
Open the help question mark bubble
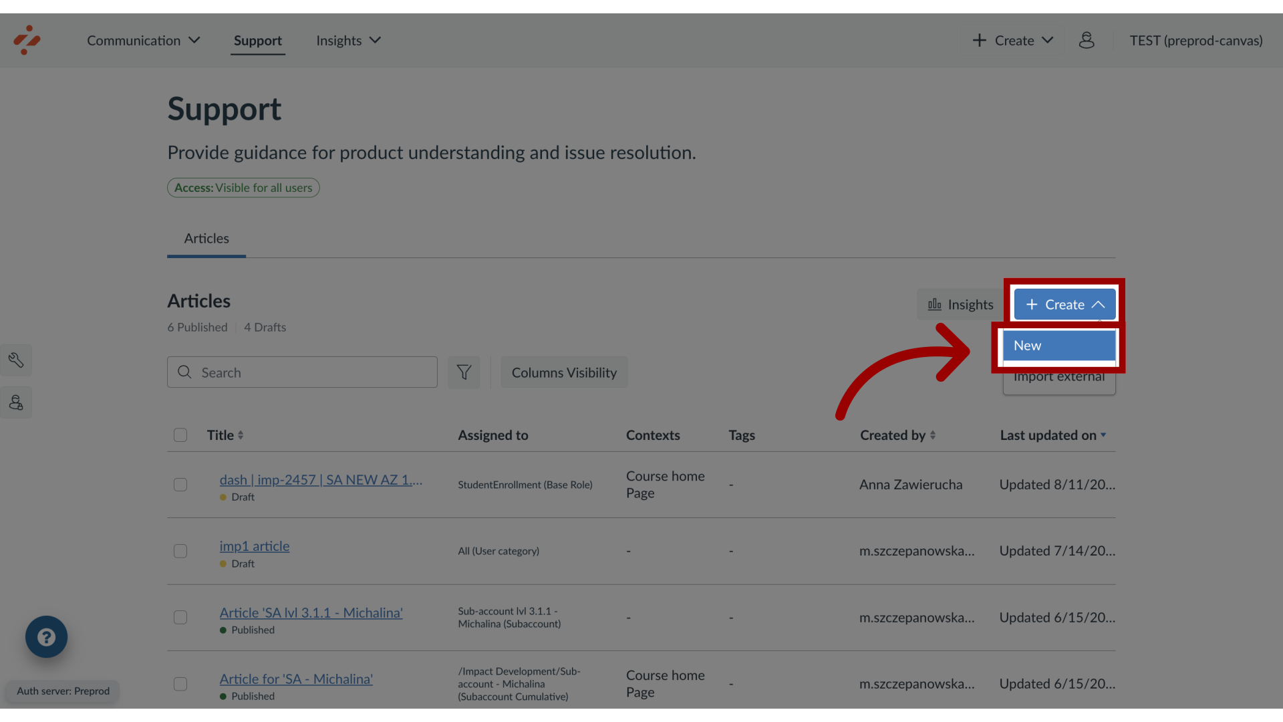pos(46,636)
